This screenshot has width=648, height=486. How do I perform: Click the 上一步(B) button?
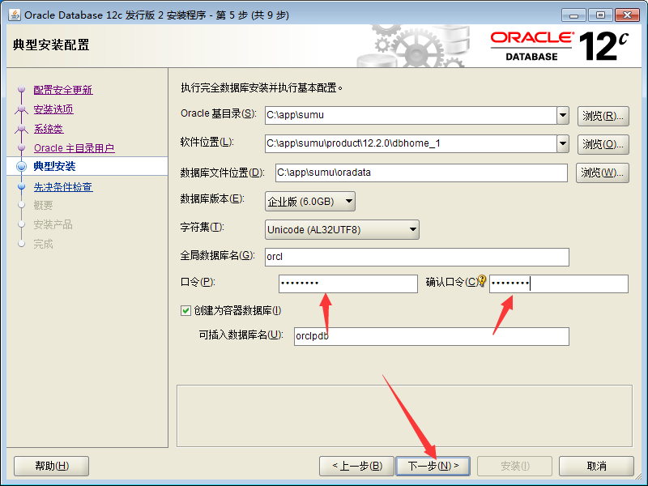click(357, 466)
